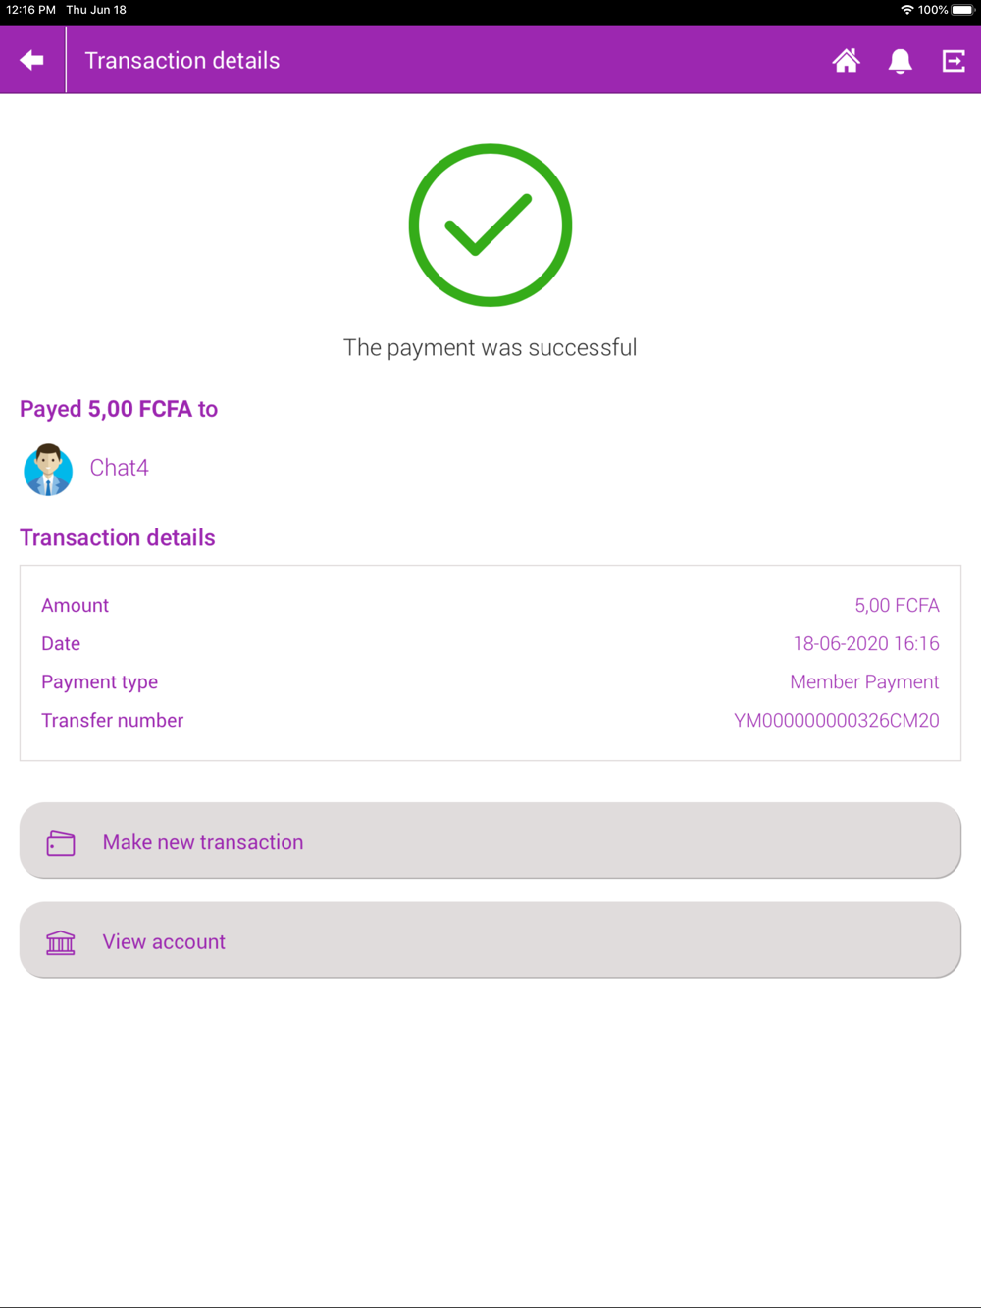This screenshot has width=981, height=1308.
Task: Click Make new transaction button
Action: click(x=490, y=840)
